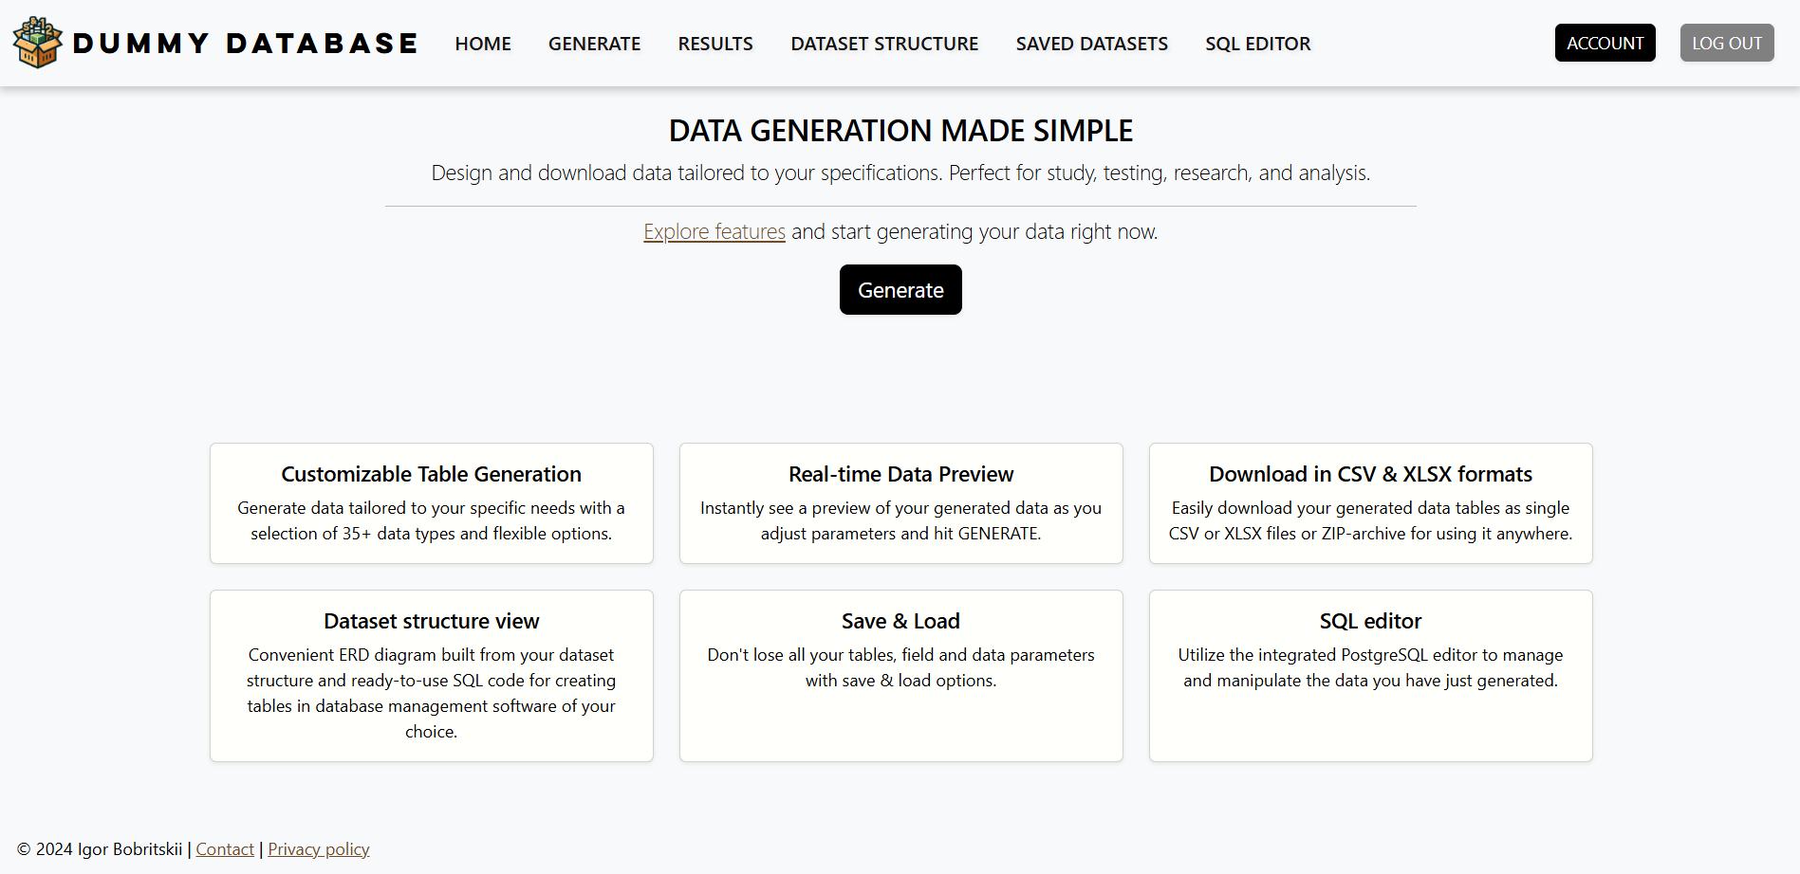
Task: Open the Privacy policy footer link
Action: pyautogui.click(x=319, y=849)
